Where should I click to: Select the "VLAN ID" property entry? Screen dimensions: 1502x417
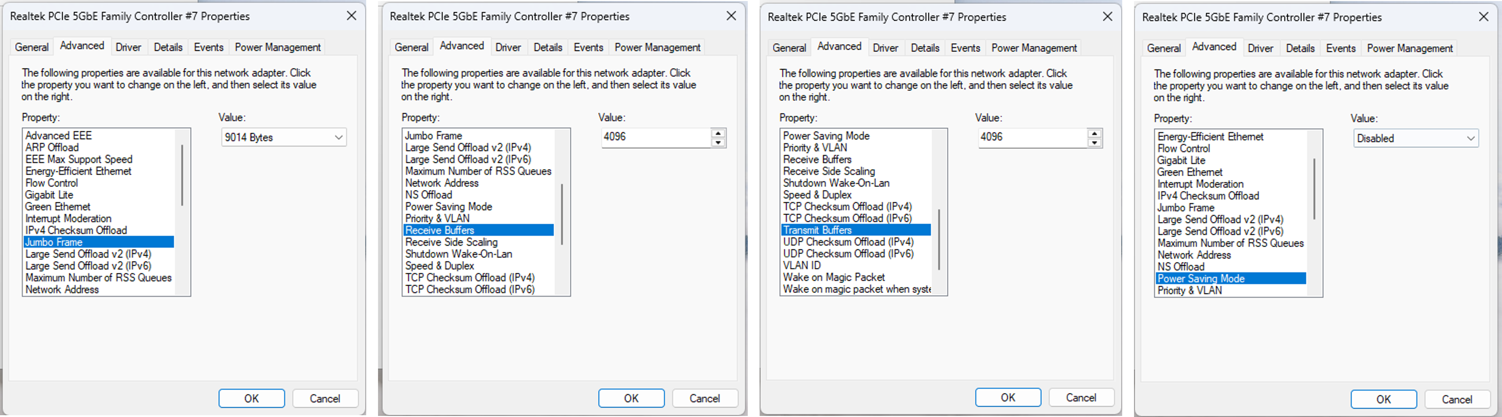(x=802, y=265)
